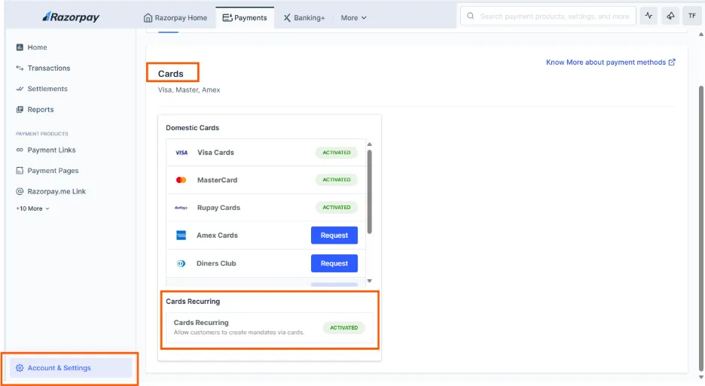Open the TF profile avatar
The height and width of the screenshot is (386, 705).
(x=692, y=16)
